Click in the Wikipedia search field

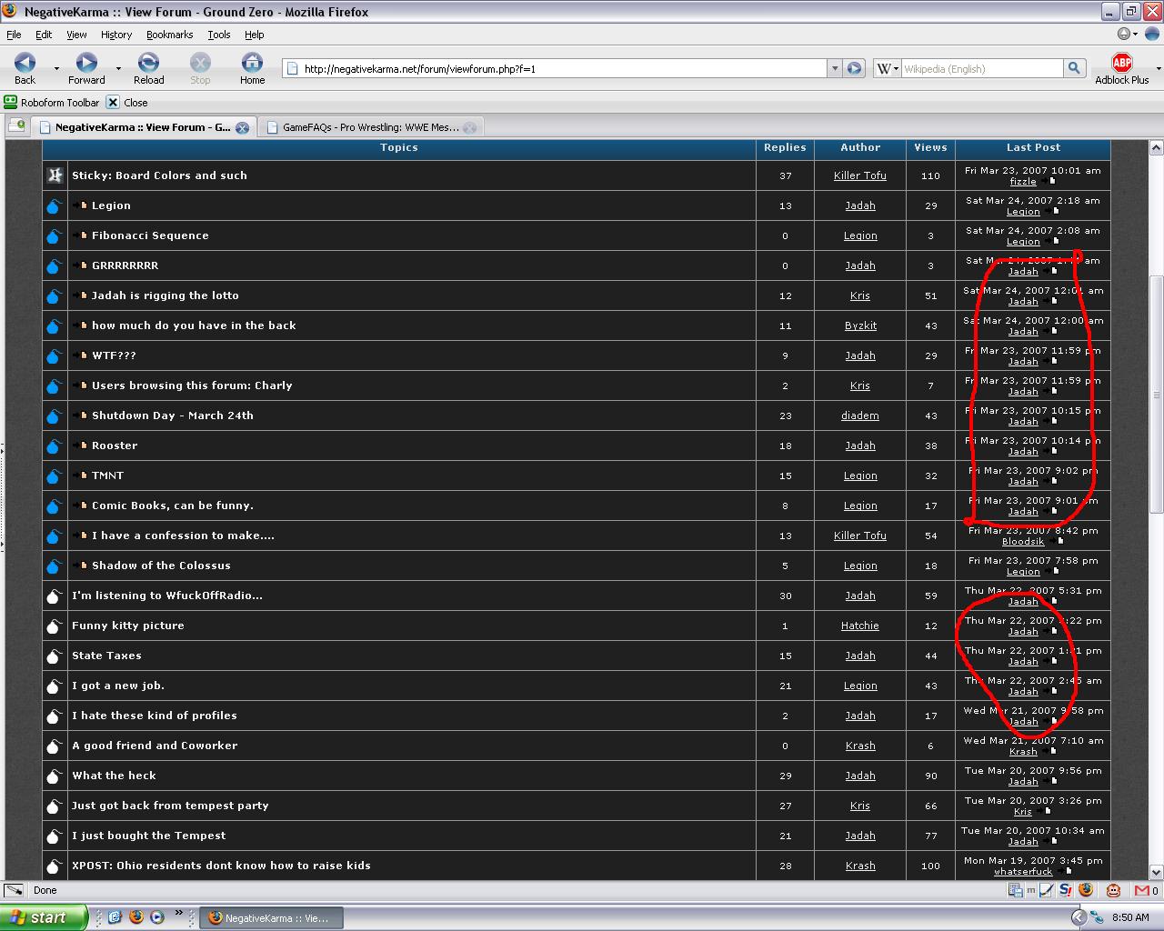[980, 68]
